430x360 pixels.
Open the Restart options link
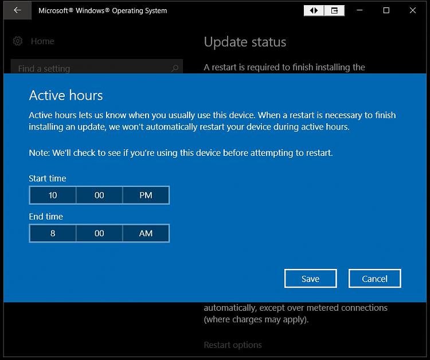click(233, 345)
